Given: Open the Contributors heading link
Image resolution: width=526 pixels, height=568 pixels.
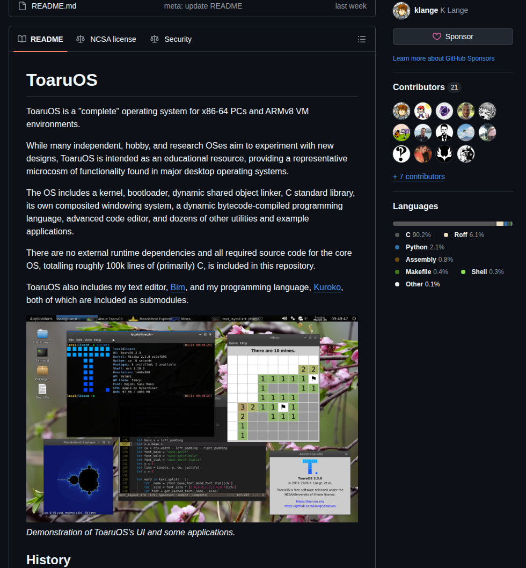Looking at the screenshot, I should tap(419, 87).
